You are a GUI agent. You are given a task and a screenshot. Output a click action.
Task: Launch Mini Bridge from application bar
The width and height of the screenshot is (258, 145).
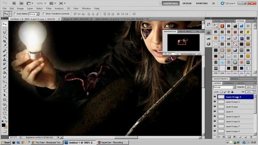[21, 3]
